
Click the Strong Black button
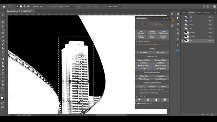(x=160, y=68)
